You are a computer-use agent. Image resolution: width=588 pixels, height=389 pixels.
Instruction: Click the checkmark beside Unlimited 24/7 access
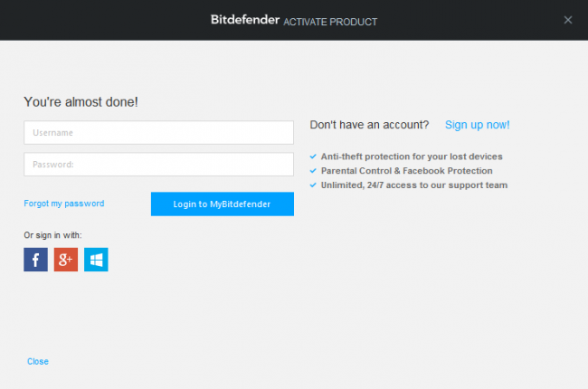313,185
